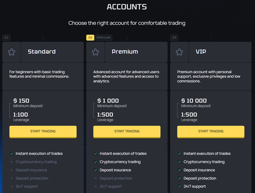Click VIP's 24/7 support checkmark
255x193 pixels.
pos(179,186)
